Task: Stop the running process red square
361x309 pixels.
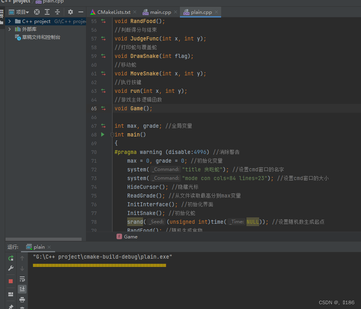Action: (11, 281)
